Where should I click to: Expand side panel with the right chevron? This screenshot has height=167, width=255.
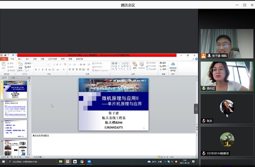tap(196, 109)
